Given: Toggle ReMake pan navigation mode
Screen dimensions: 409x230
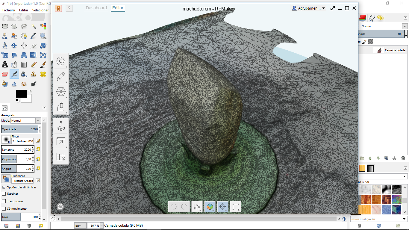Looking at the screenshot, I should pyautogui.click(x=223, y=207).
